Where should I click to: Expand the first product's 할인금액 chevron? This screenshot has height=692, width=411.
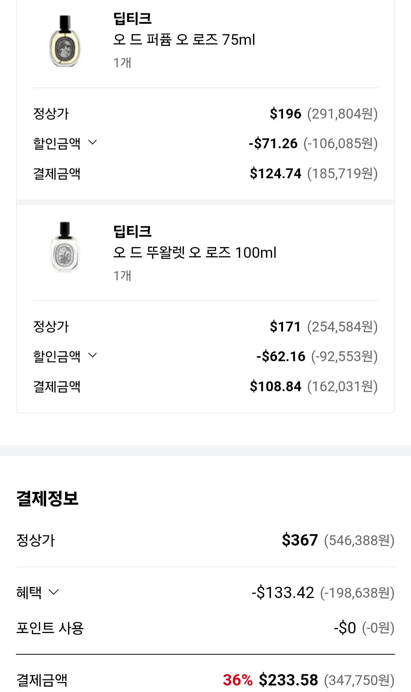92,143
